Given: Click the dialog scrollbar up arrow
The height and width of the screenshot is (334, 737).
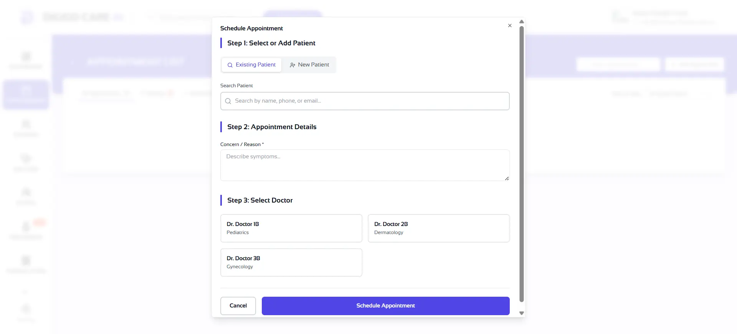Looking at the screenshot, I should [521, 22].
